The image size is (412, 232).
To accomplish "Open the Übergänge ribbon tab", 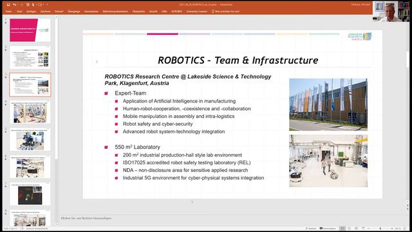I will click(x=73, y=12).
